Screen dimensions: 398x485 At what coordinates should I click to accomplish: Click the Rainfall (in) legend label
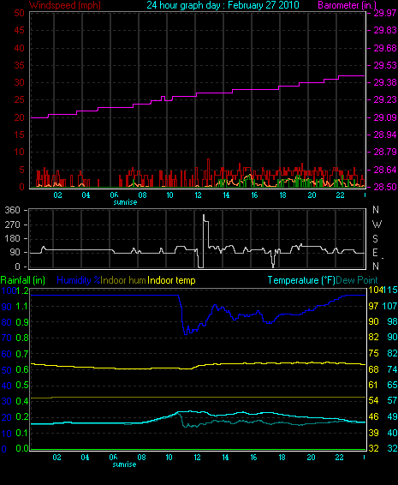pos(23,280)
